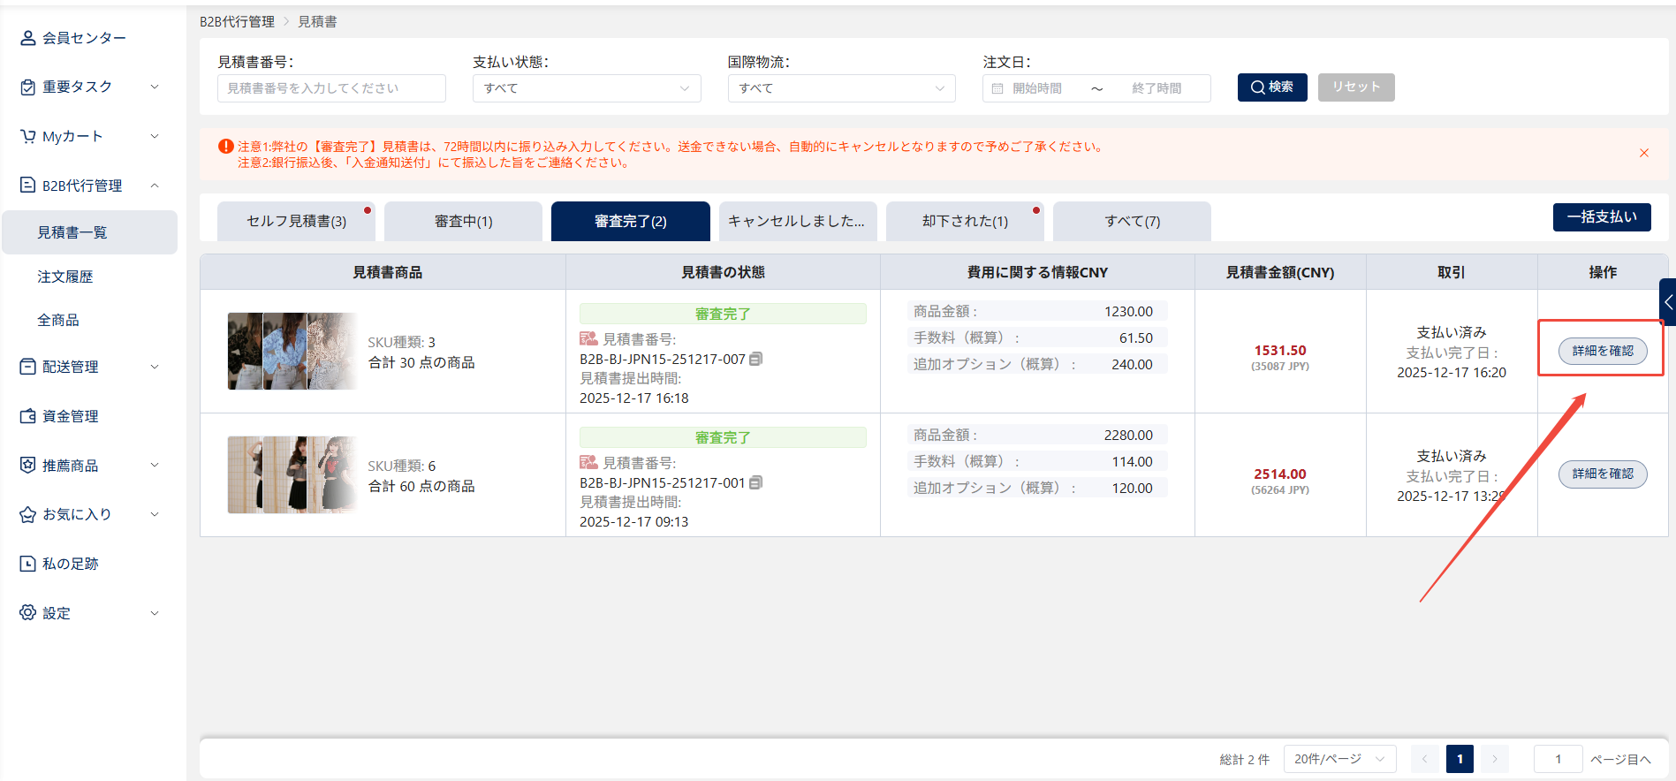Click the 設定 gear icon
Image resolution: width=1676 pixels, height=781 pixels.
click(28, 613)
